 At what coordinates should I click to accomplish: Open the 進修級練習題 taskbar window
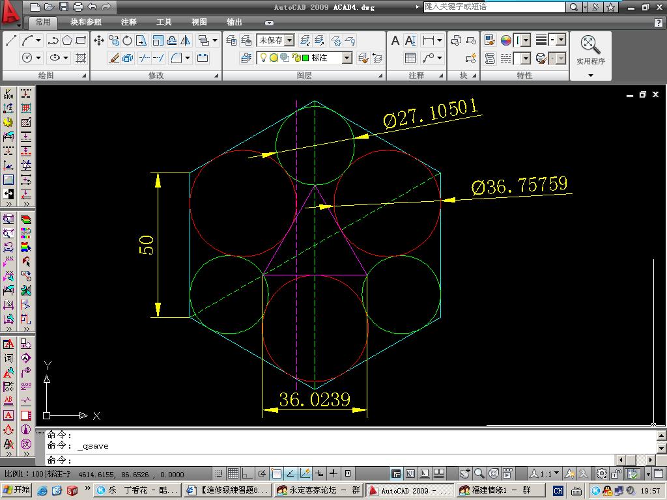click(228, 490)
